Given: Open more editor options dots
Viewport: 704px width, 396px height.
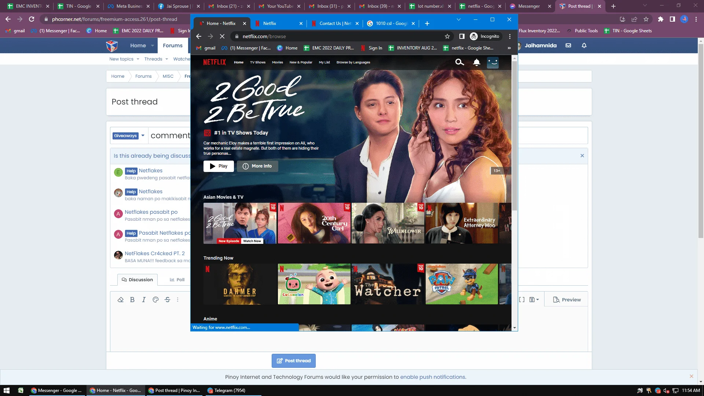Looking at the screenshot, I should point(178,300).
